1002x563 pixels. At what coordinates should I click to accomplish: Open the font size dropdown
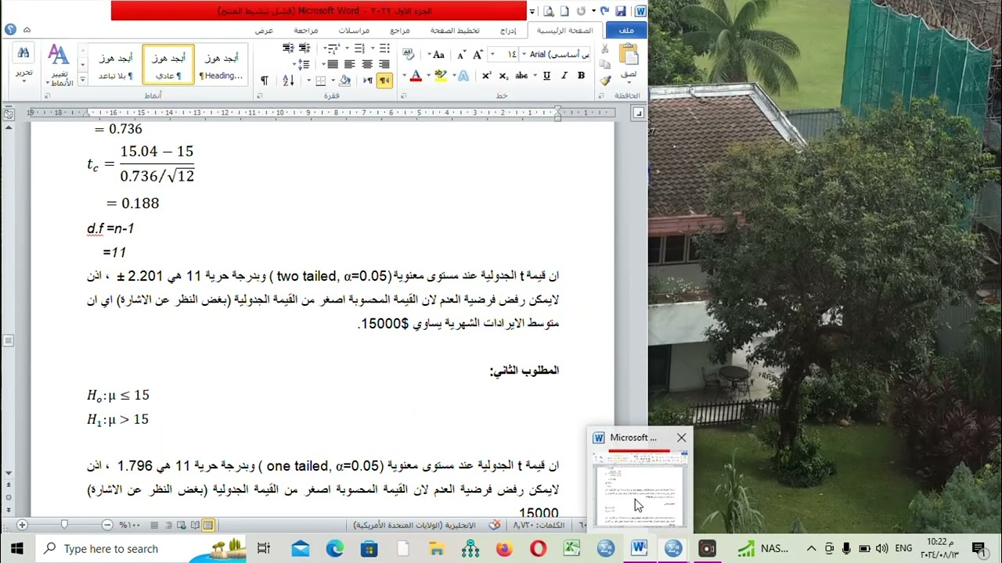click(492, 54)
